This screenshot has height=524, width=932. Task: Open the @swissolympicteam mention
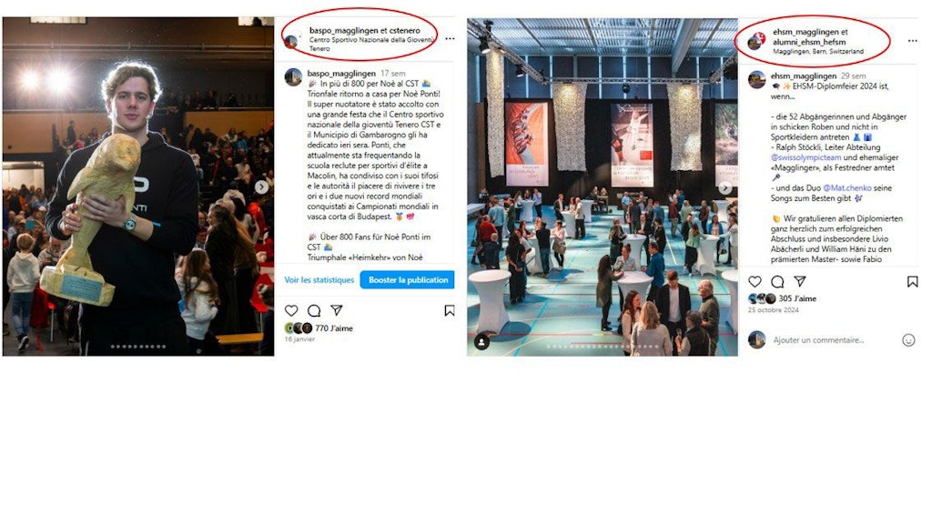[806, 157]
